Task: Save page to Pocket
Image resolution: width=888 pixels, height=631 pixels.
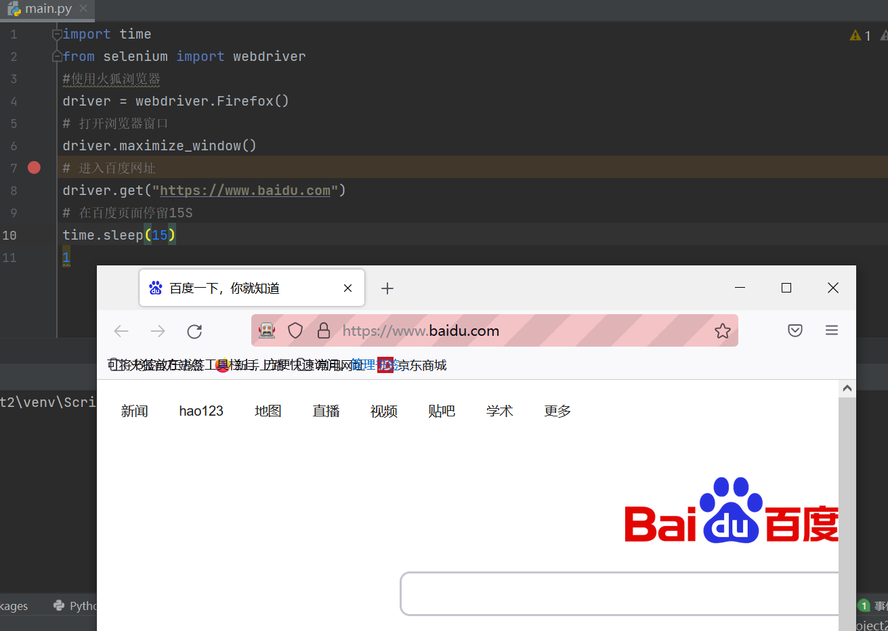Action: (x=795, y=330)
